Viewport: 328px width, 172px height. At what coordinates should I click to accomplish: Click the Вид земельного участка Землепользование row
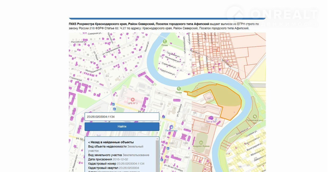tap(118, 155)
